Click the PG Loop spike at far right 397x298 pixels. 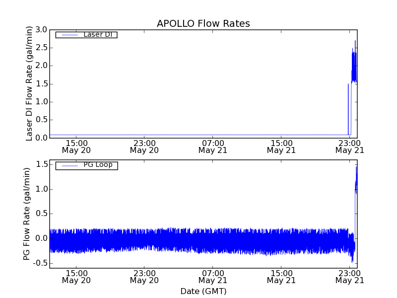click(x=356, y=169)
